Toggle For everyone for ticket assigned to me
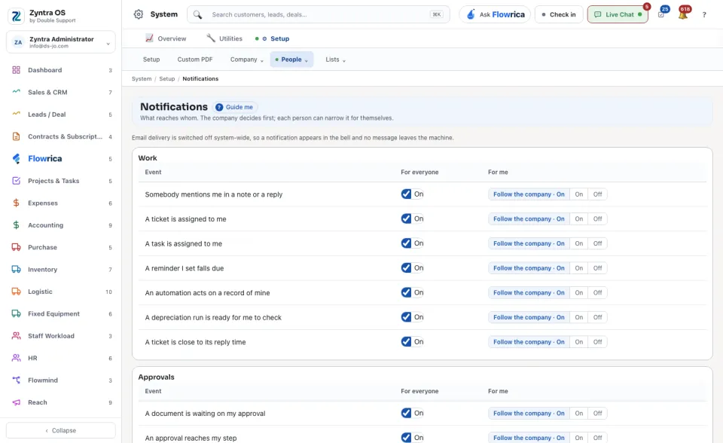The width and height of the screenshot is (723, 443). [406, 218]
